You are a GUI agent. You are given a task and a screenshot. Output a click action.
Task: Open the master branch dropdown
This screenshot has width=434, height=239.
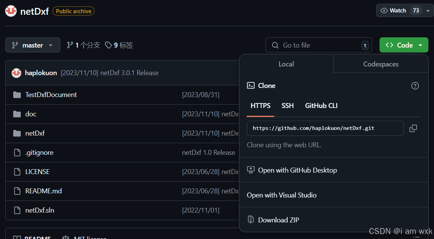point(32,45)
